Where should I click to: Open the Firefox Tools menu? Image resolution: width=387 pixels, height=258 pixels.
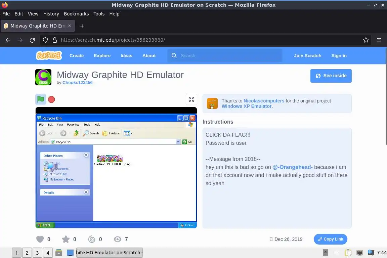tap(99, 14)
